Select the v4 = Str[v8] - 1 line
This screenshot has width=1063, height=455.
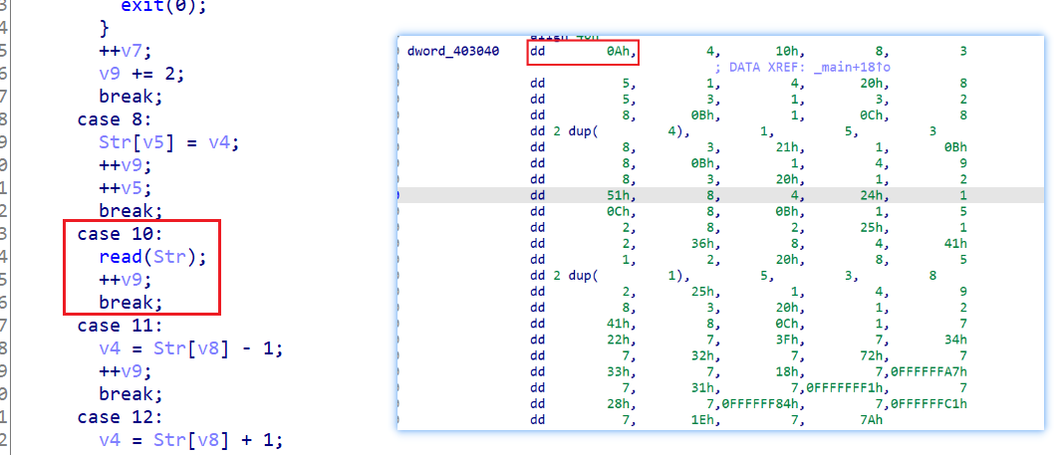191,348
